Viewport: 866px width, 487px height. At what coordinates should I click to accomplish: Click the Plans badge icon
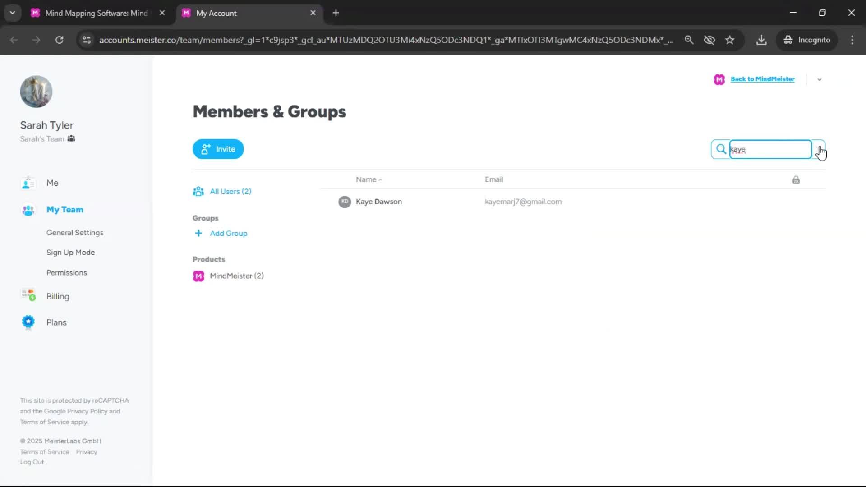click(28, 322)
